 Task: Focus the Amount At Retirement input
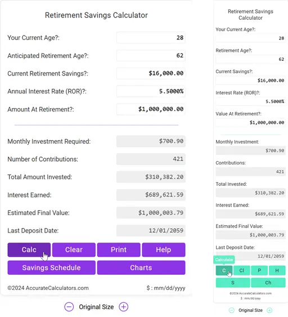[151, 109]
